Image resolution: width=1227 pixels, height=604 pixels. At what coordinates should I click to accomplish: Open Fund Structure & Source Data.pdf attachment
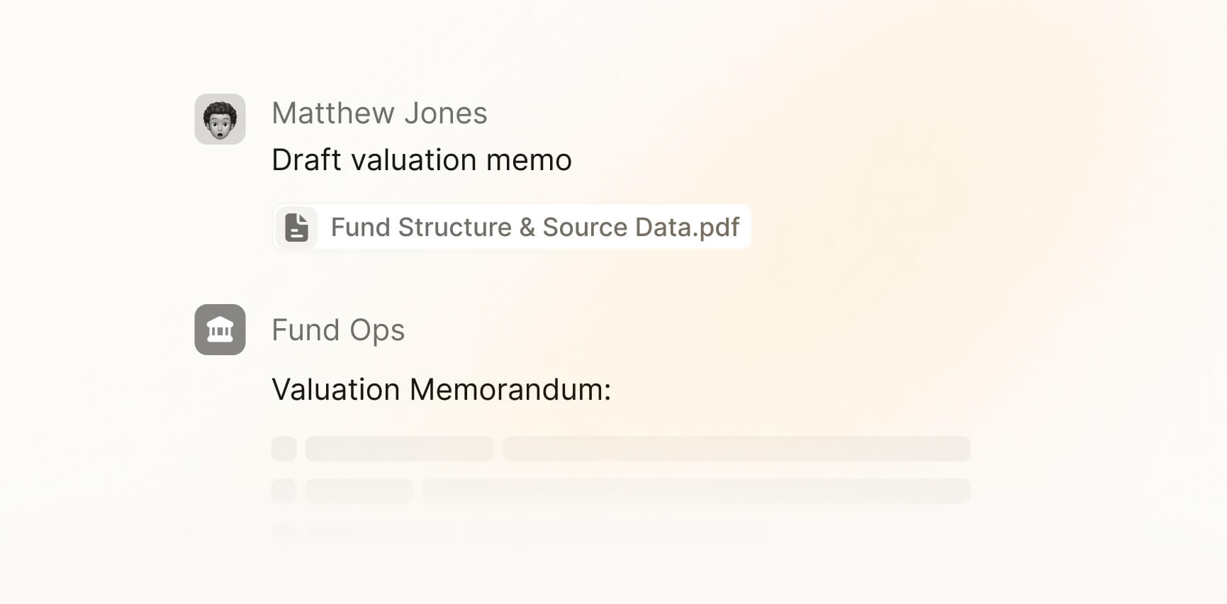point(534,228)
